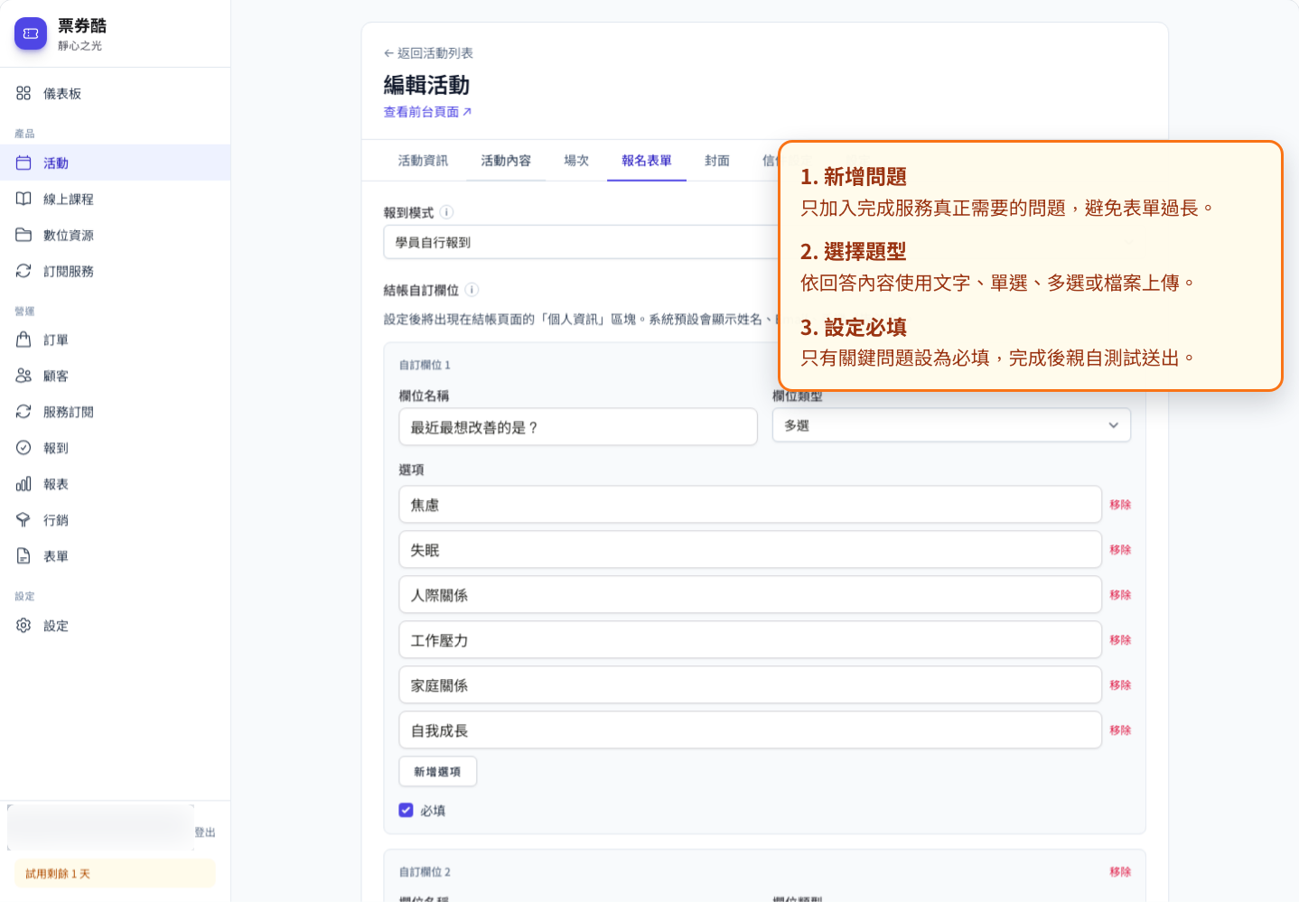The width and height of the screenshot is (1299, 902).
Task: Open the 儀表板 dashboard icon
Action: pos(23,93)
